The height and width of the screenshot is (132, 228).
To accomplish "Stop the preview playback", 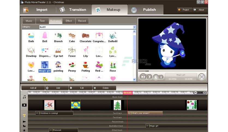I will (x=155, y=77).
